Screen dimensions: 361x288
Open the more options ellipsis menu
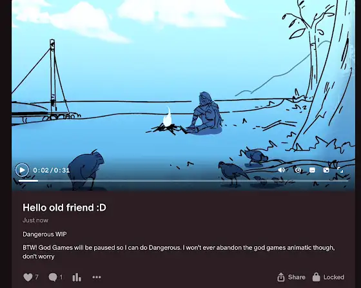97,277
